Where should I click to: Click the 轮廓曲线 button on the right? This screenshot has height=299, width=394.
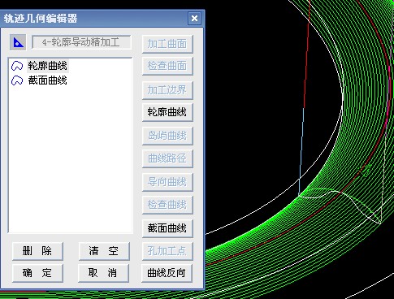(167, 112)
